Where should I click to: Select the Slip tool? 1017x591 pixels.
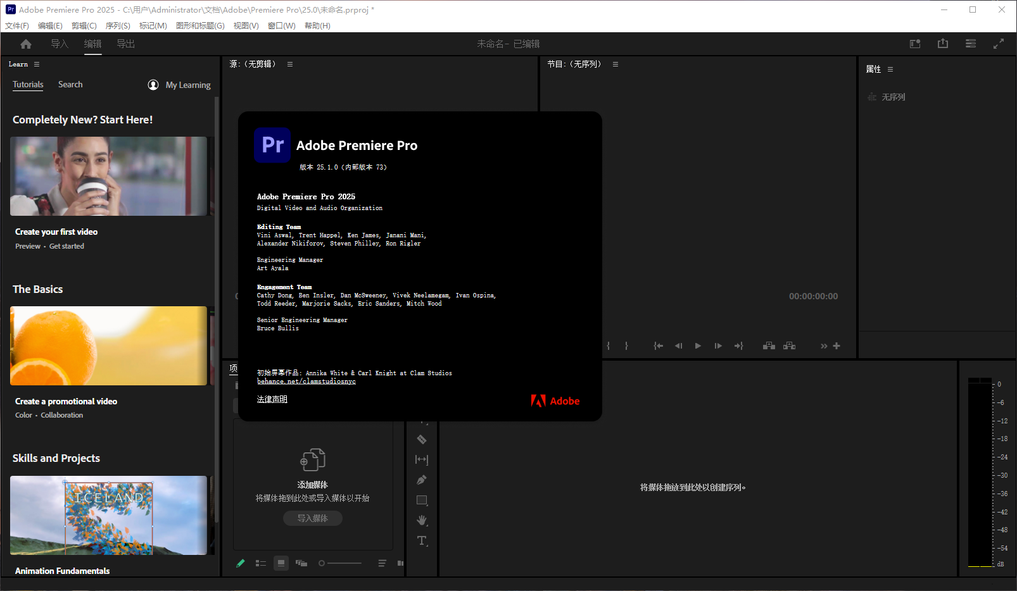pyautogui.click(x=422, y=459)
